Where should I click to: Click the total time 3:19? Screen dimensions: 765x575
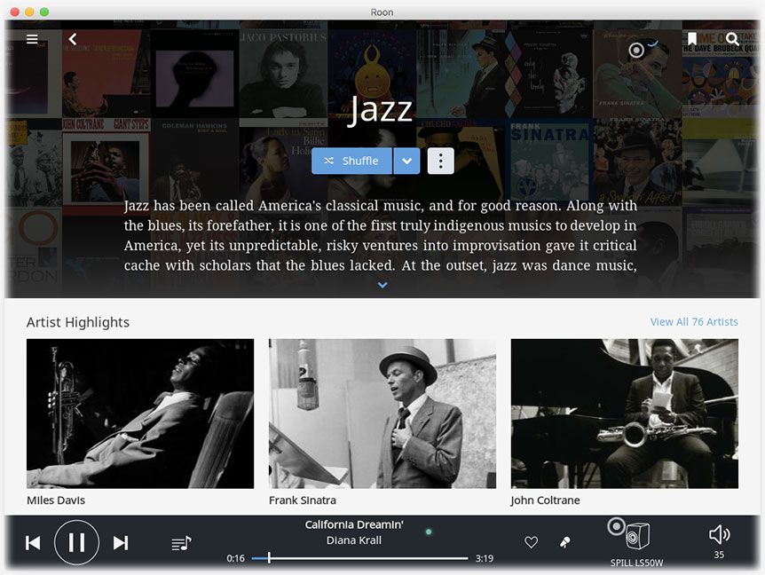485,558
